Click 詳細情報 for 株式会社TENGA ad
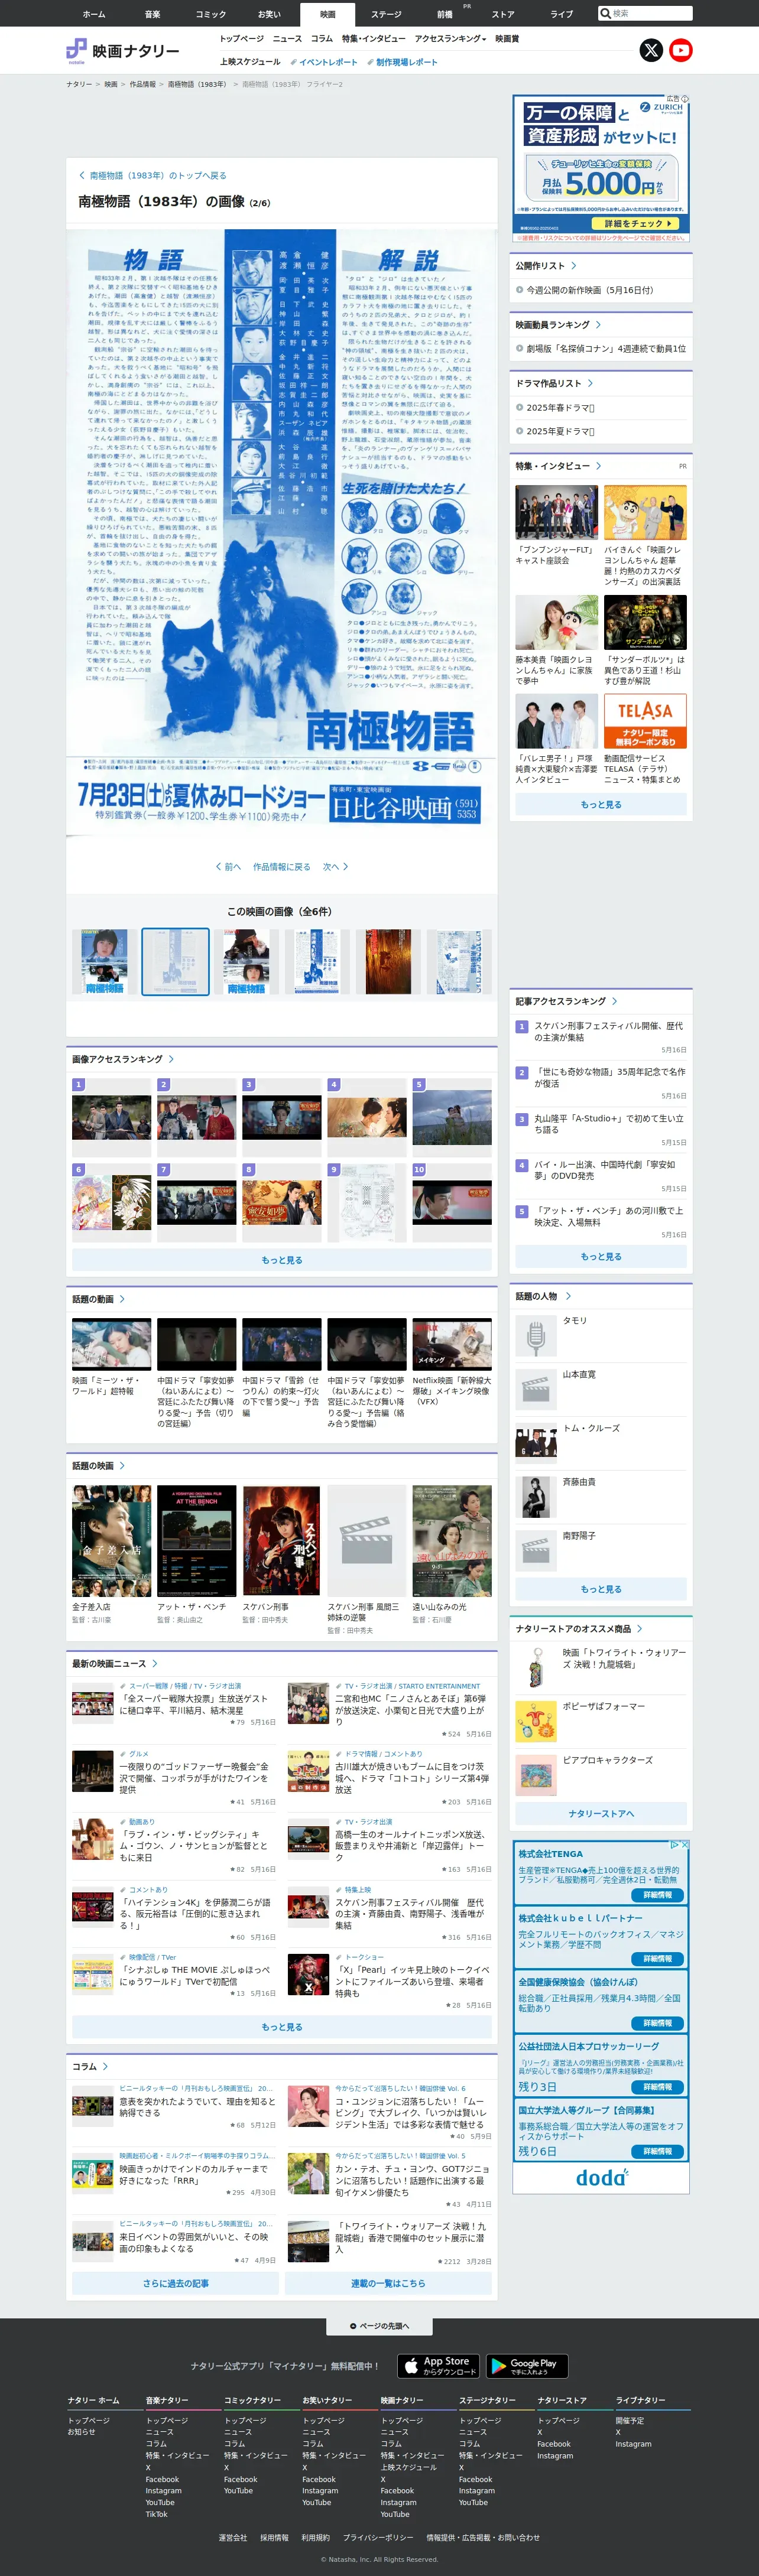The height and width of the screenshot is (2576, 759). point(657,1894)
